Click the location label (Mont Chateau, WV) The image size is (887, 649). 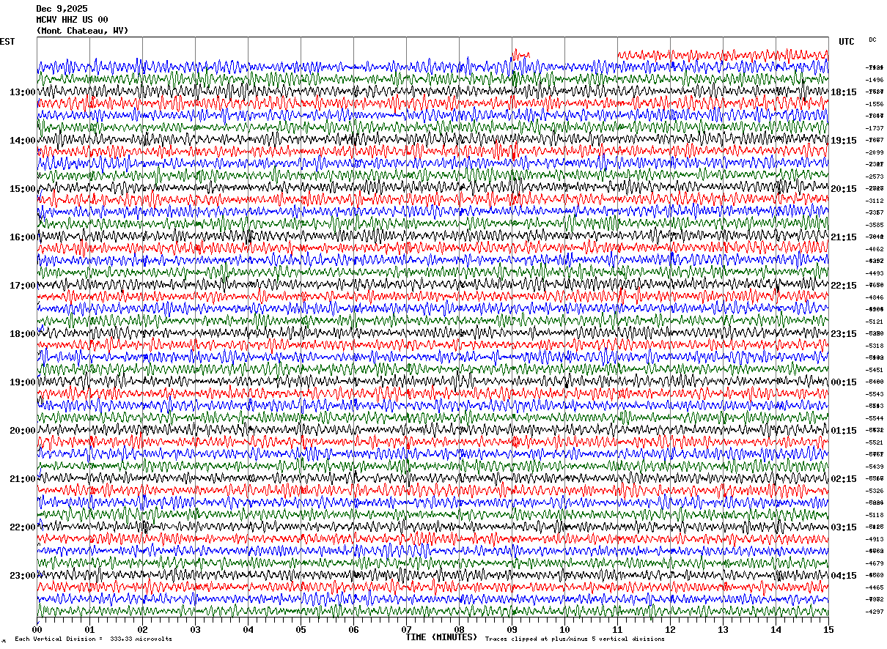[x=82, y=30]
